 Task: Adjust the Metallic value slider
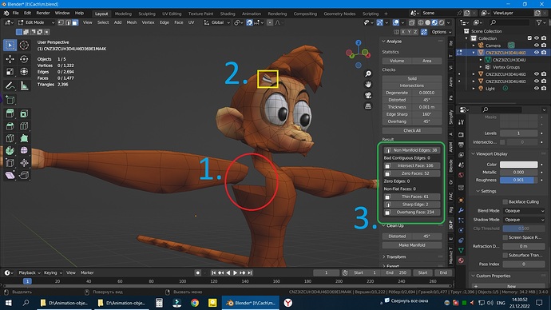click(x=519, y=173)
